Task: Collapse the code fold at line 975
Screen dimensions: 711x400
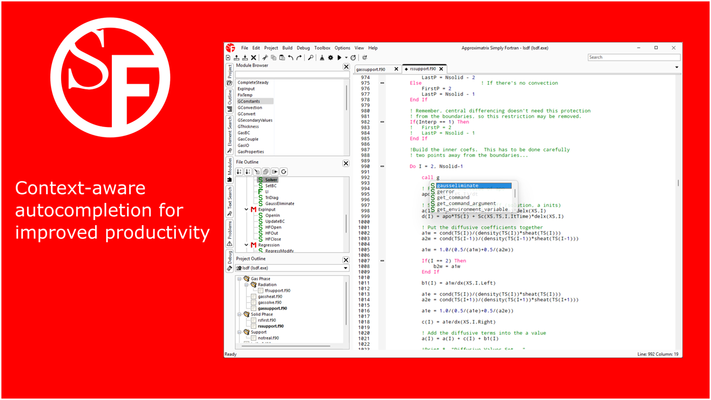Action: 382,83
